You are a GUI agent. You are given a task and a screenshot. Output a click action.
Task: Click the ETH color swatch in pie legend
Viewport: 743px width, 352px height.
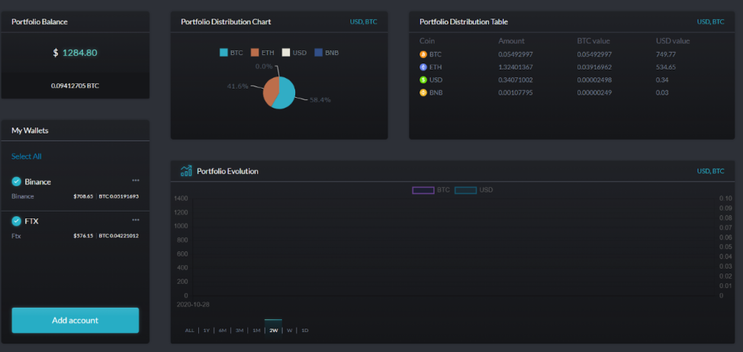tap(255, 53)
